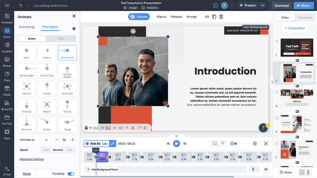Set speed to Normal
The height and width of the screenshot is (178, 317).
[58, 150]
